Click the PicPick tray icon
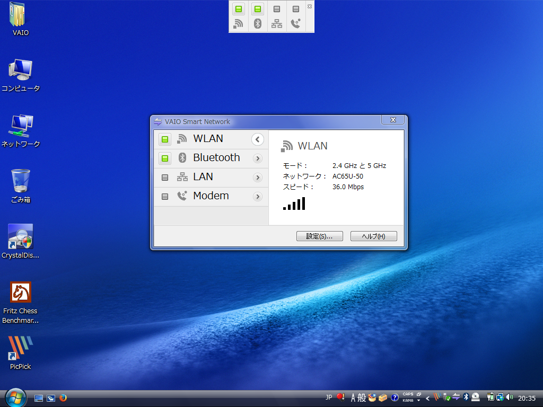The image size is (543, 407). pos(437,397)
